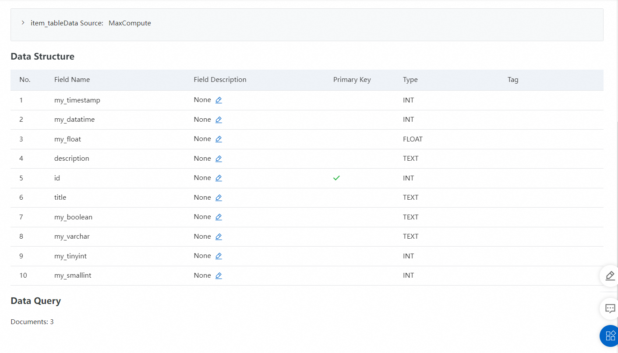Edit description of my_boolean field
The height and width of the screenshot is (353, 618).
219,217
